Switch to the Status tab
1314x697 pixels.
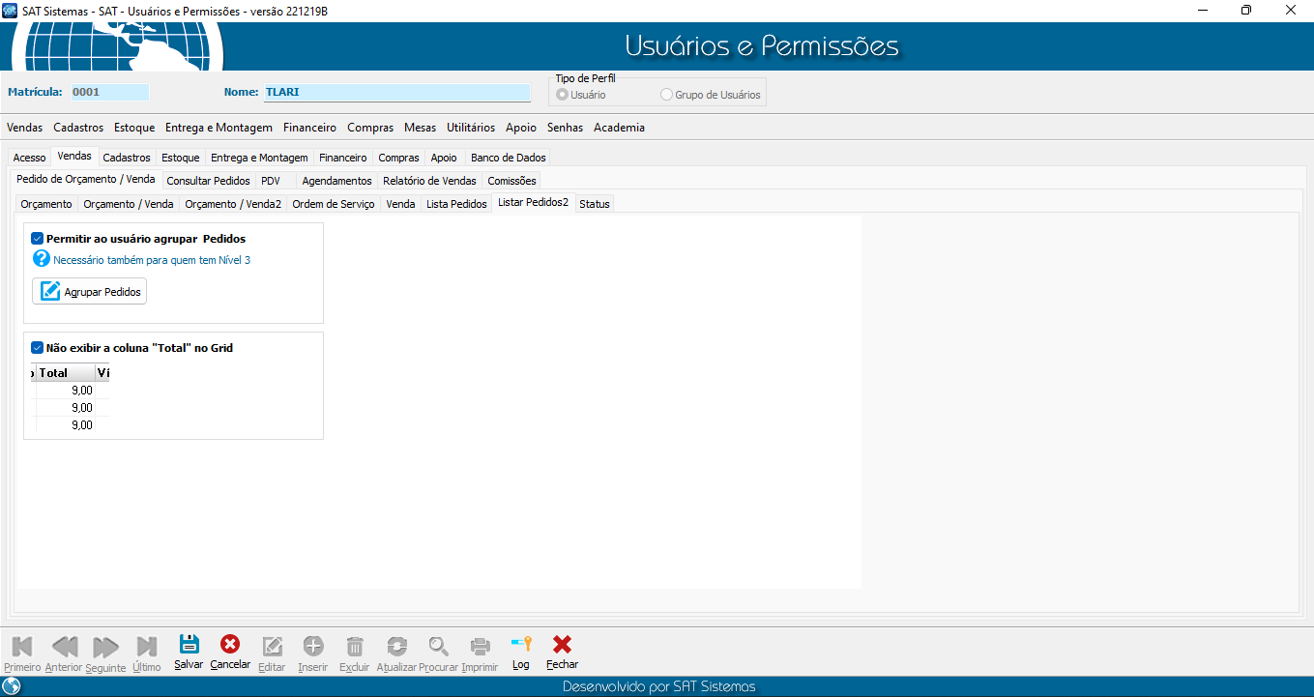[594, 204]
